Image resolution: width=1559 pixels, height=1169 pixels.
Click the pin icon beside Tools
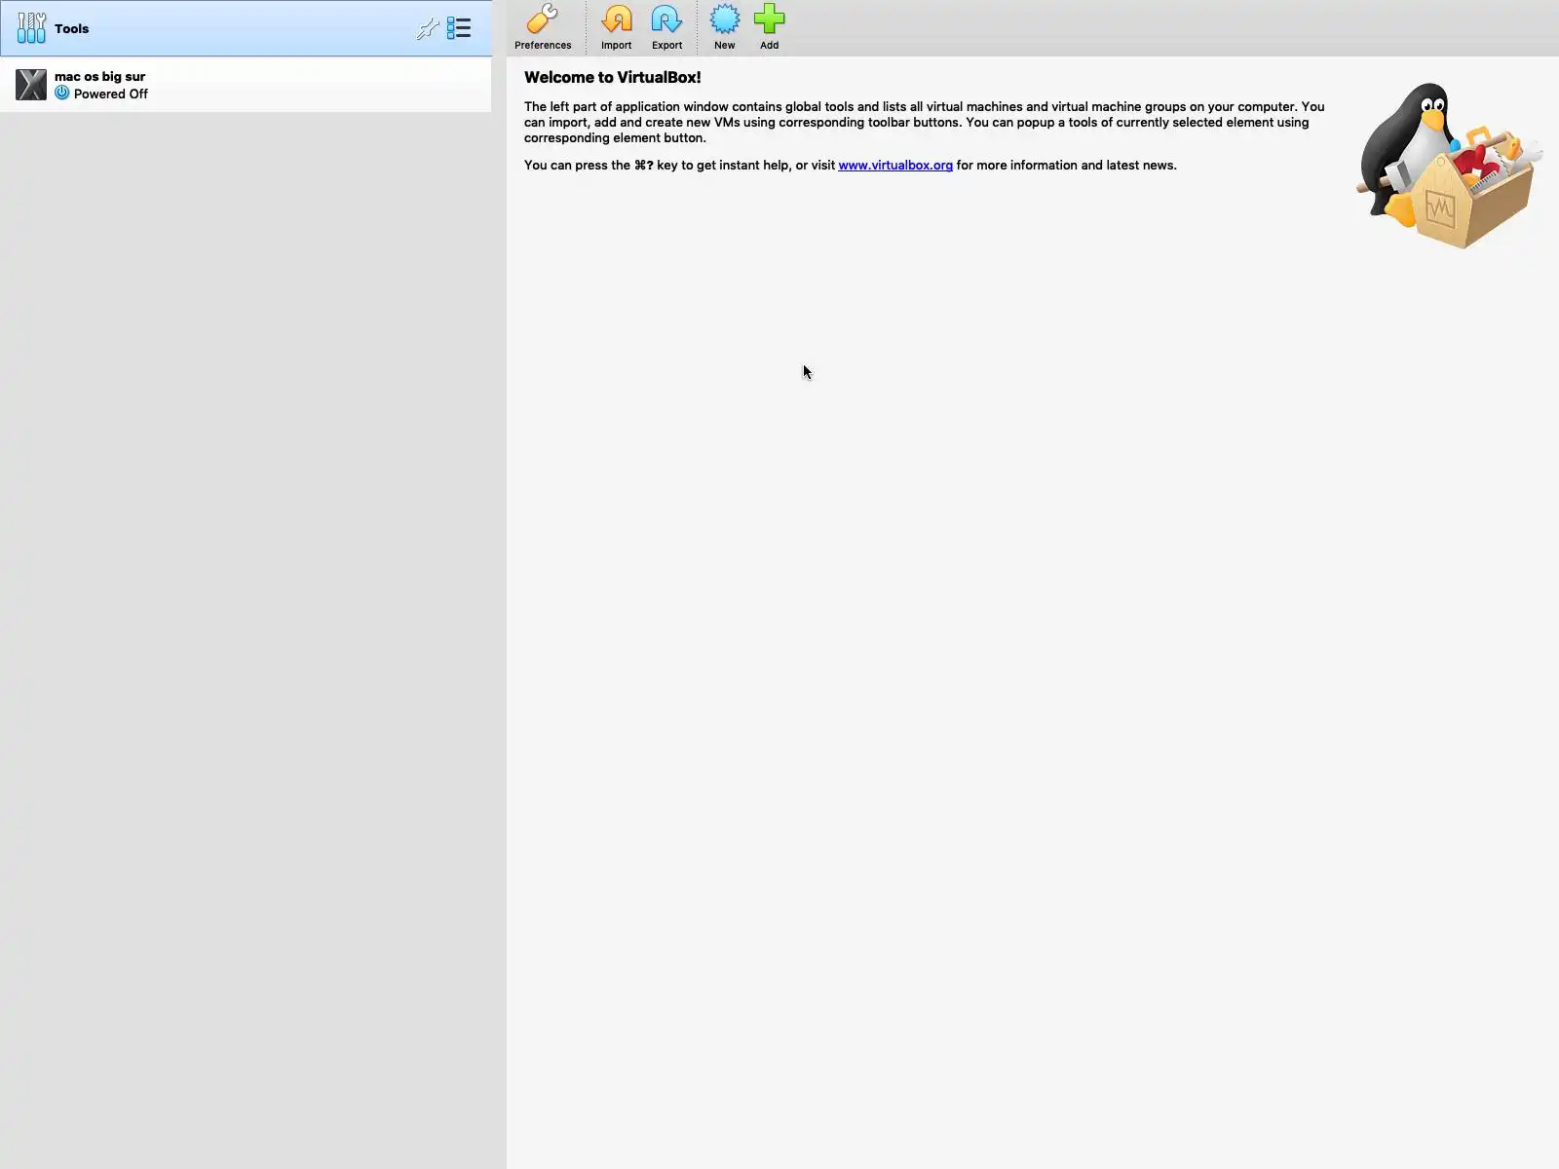point(427,28)
